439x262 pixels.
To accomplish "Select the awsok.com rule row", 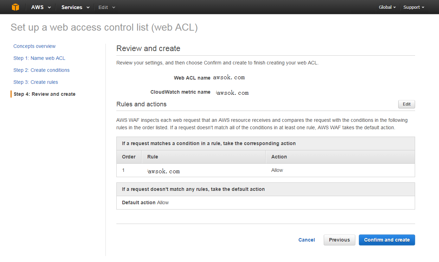I will click(x=266, y=170).
